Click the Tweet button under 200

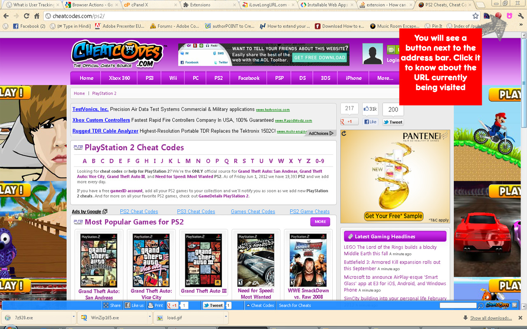pyautogui.click(x=393, y=122)
